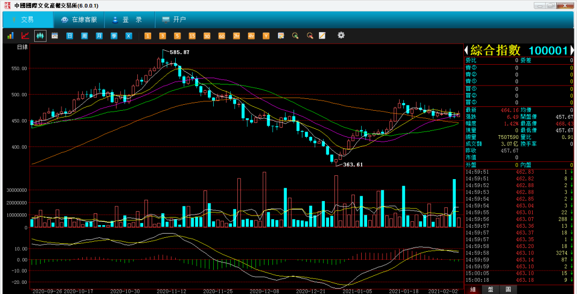
Task: Click the orange Y interval icon
Action: tap(266, 36)
